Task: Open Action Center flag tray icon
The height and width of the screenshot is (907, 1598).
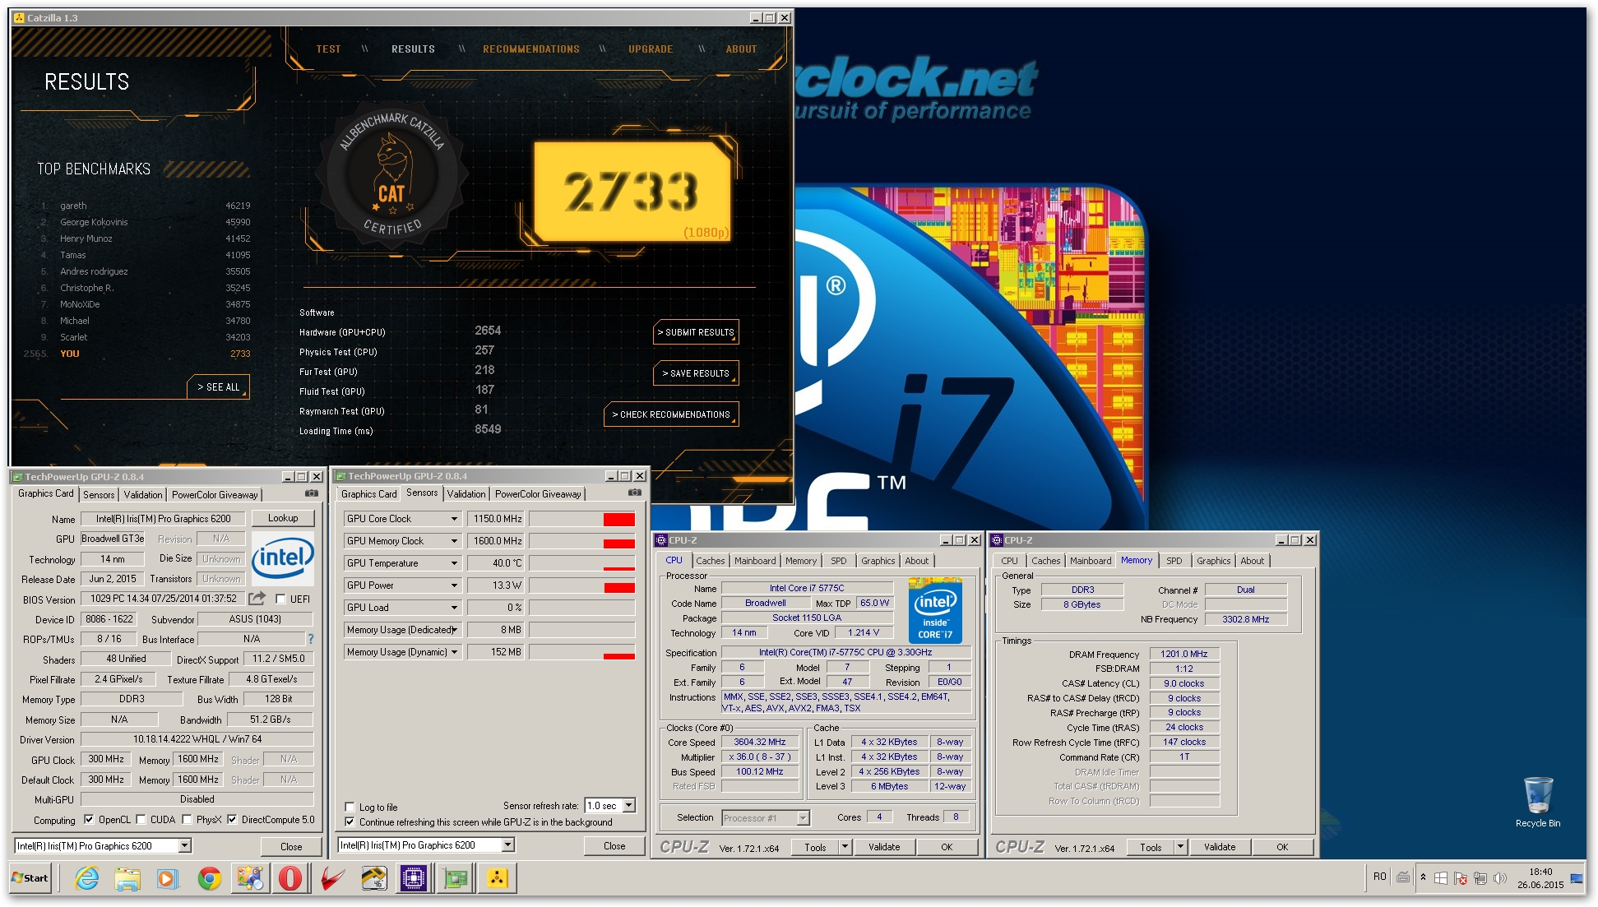Action: click(x=1461, y=878)
